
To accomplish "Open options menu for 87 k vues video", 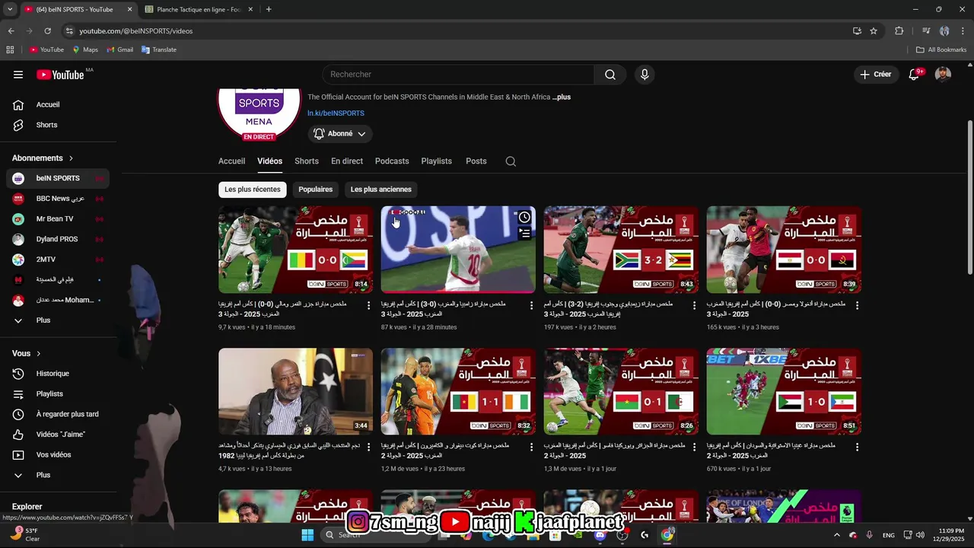I will coord(532,305).
